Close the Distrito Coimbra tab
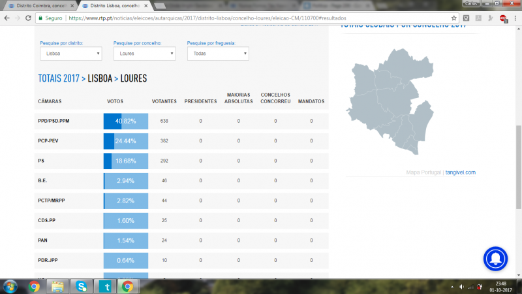Image resolution: width=522 pixels, height=294 pixels. 72,6
